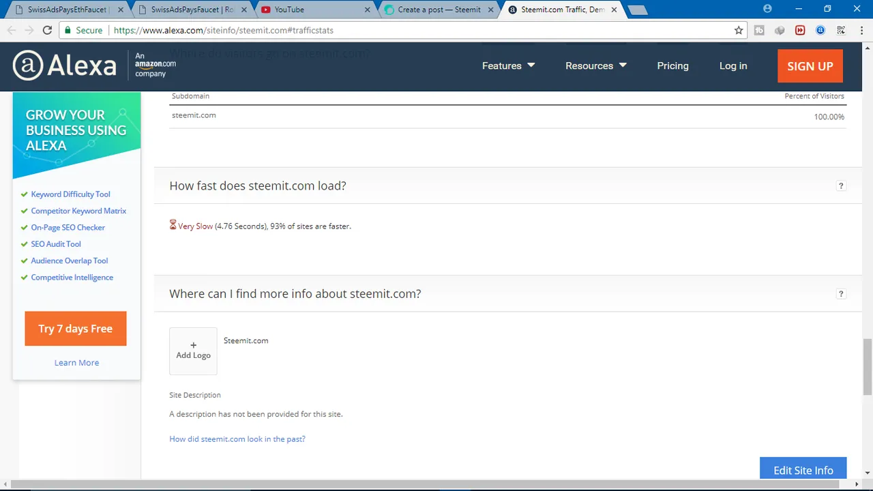The image size is (873, 491).
Task: Bookmark this page with the star icon
Action: 739,30
